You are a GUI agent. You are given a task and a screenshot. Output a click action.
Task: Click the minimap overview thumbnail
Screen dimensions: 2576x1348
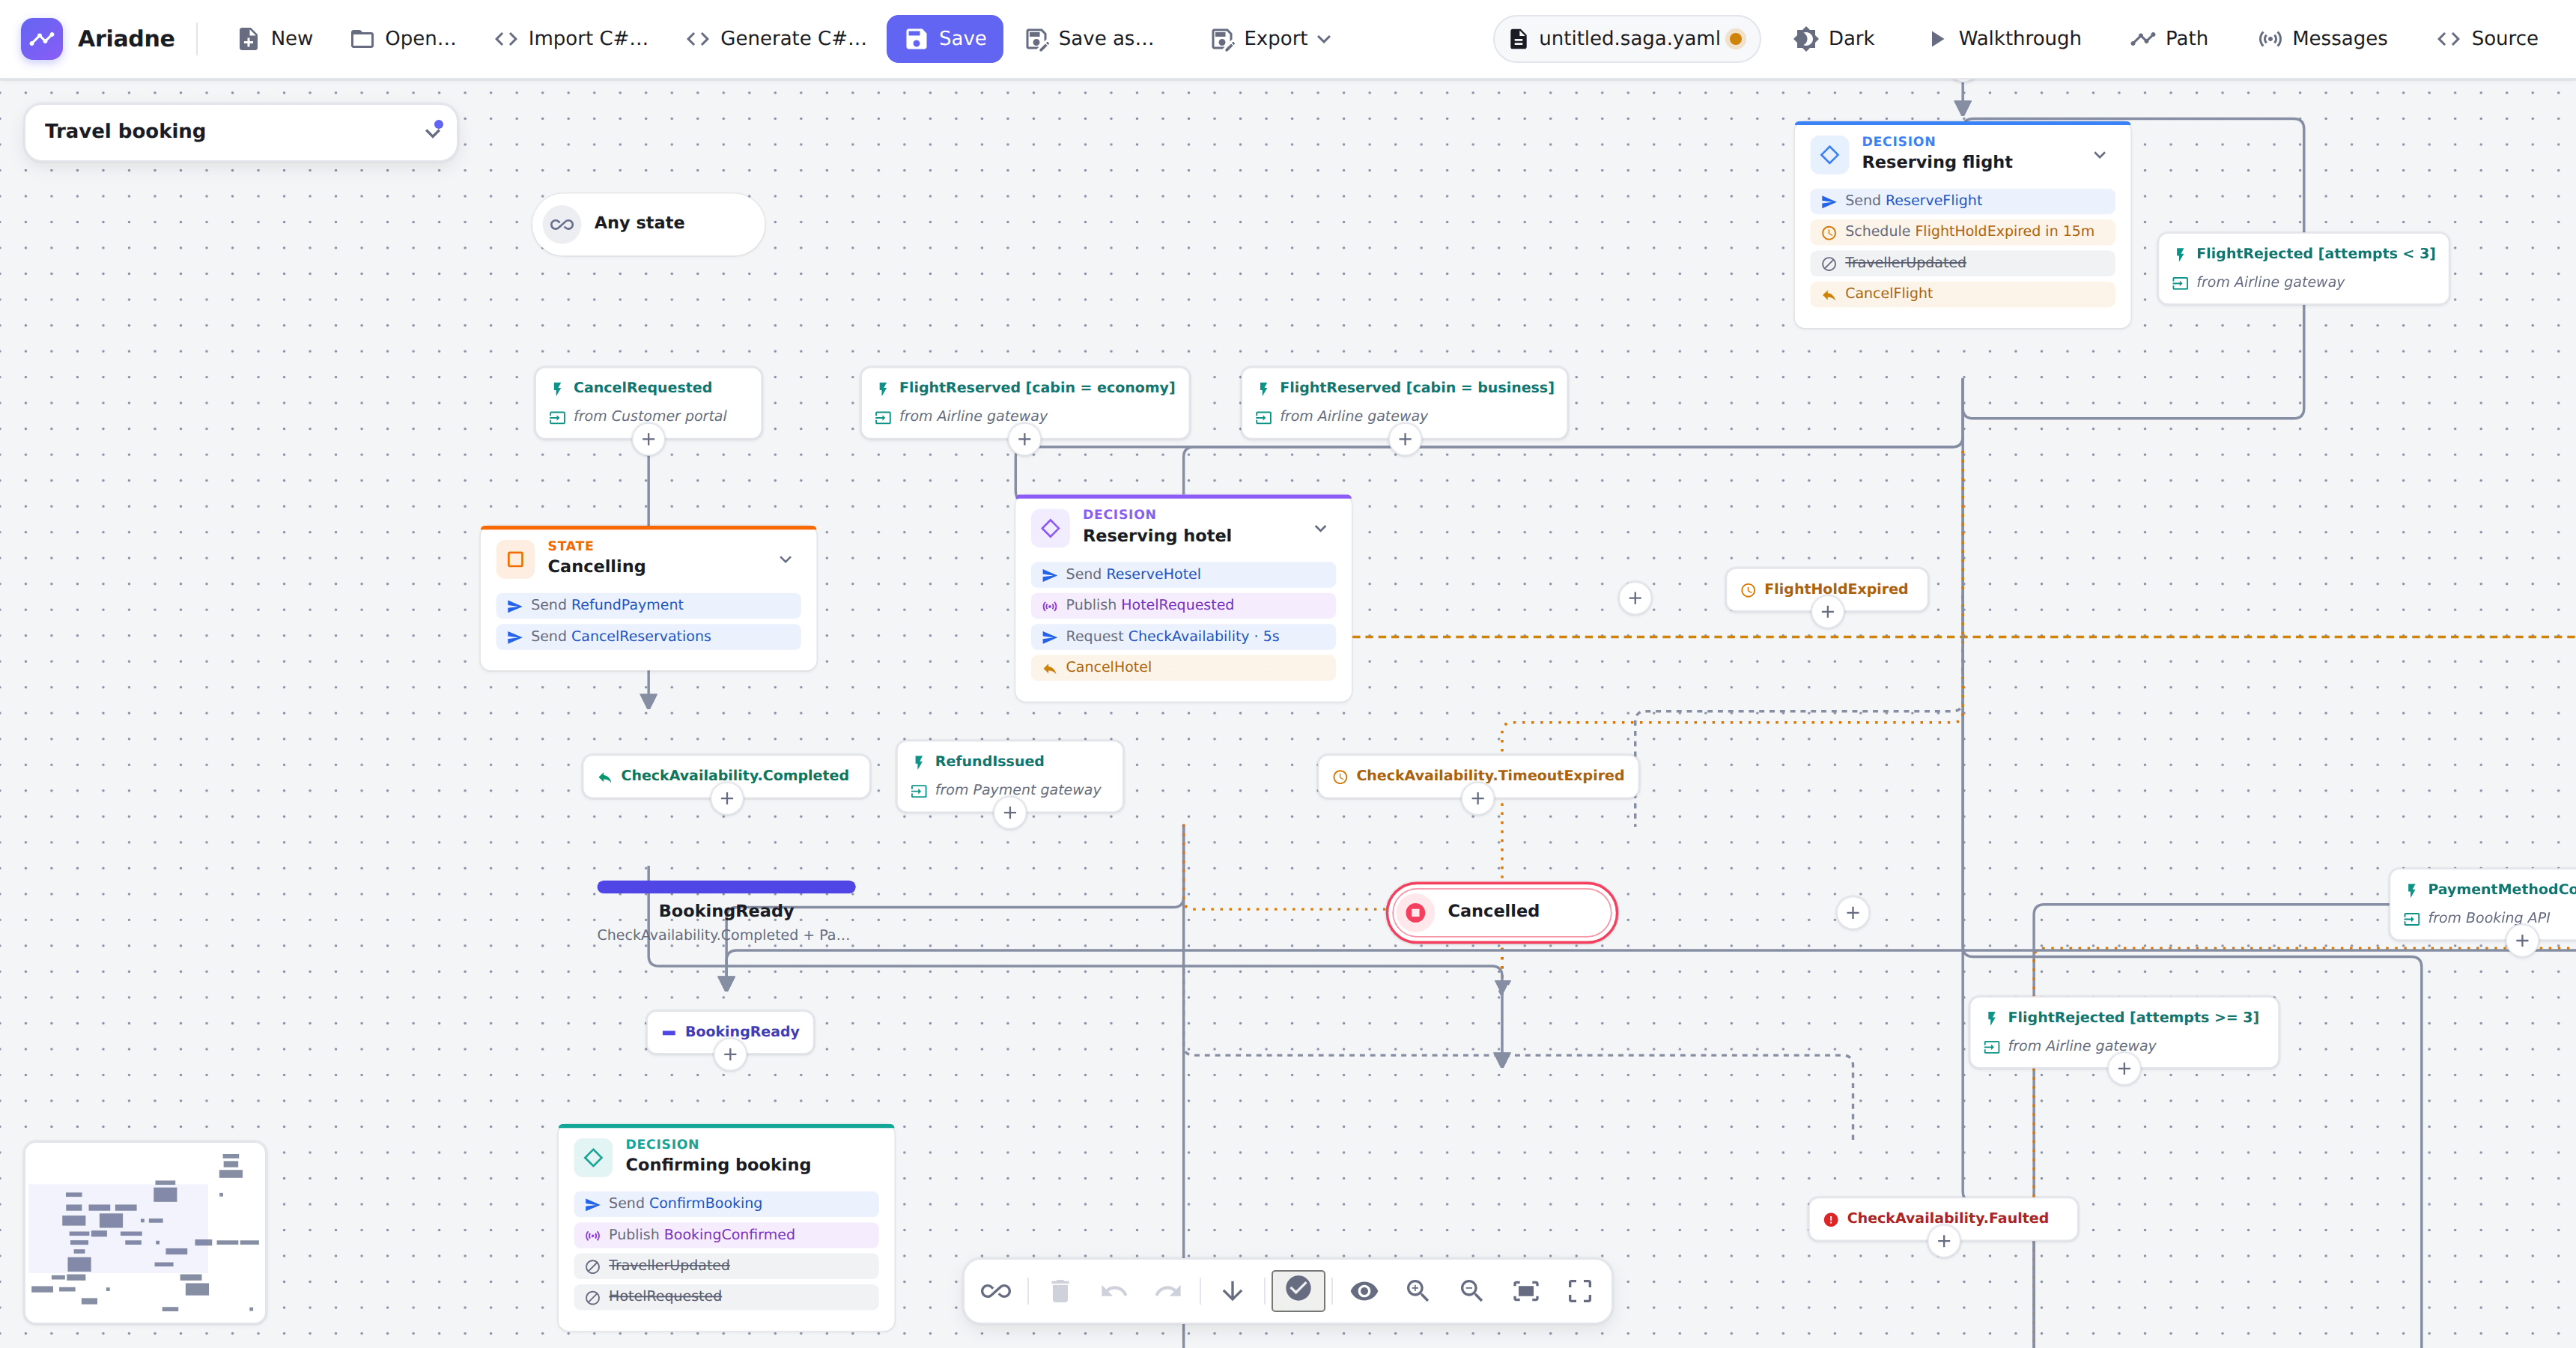click(x=145, y=1232)
